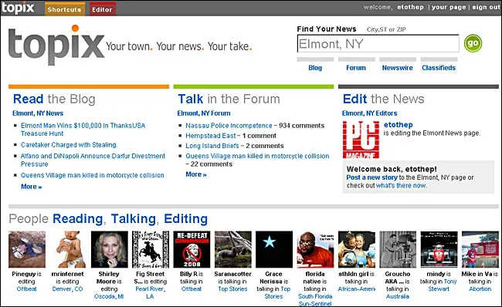
Task: Click the small topix logo in top bar
Action: click(18, 8)
